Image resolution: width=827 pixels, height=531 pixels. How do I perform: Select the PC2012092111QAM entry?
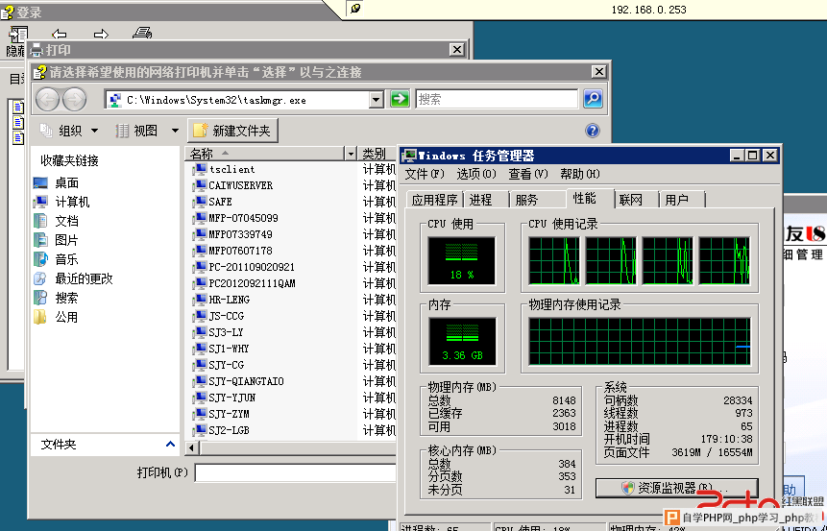point(244,283)
